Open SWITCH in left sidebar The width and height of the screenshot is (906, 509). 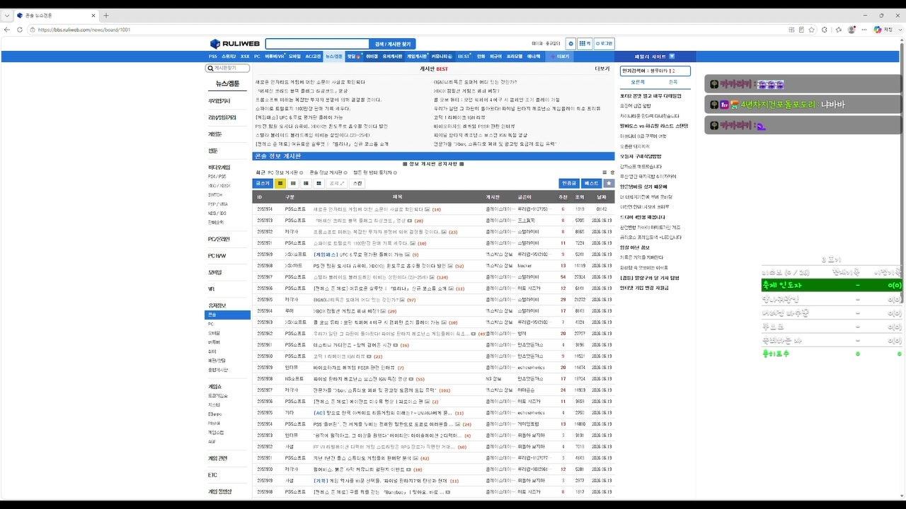point(215,194)
